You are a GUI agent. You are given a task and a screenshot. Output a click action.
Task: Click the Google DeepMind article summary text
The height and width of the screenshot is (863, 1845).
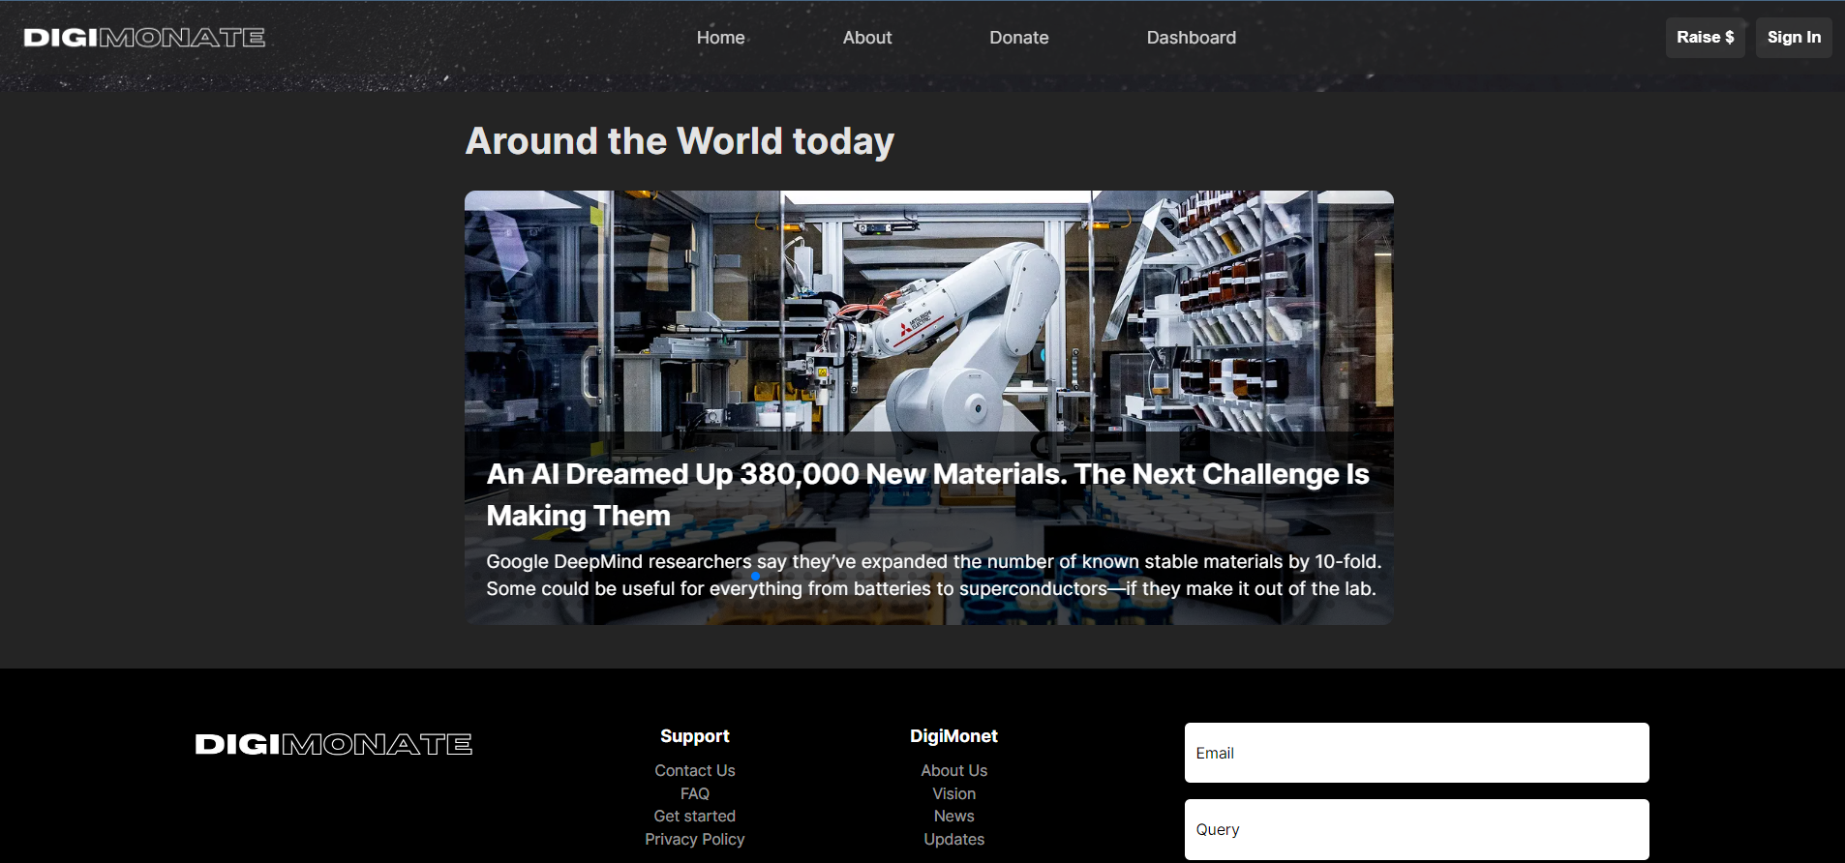(x=933, y=575)
